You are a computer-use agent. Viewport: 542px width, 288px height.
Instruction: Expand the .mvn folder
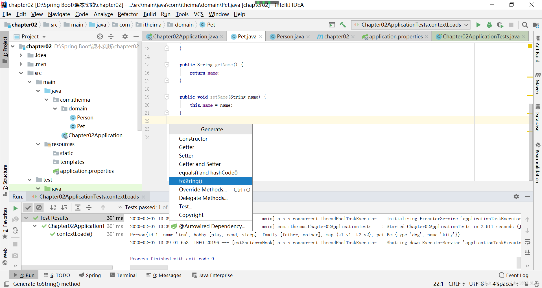click(21, 64)
